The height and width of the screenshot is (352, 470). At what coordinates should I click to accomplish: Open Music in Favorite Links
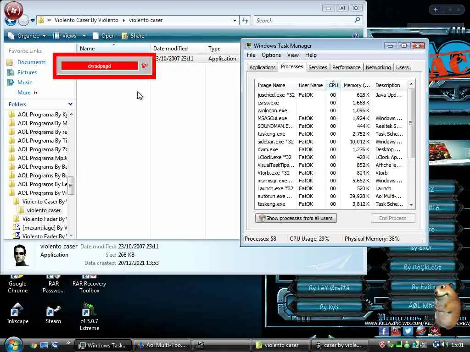[x=25, y=82]
